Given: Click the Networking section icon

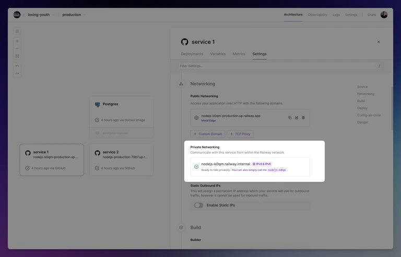Looking at the screenshot, I should click(x=181, y=84).
